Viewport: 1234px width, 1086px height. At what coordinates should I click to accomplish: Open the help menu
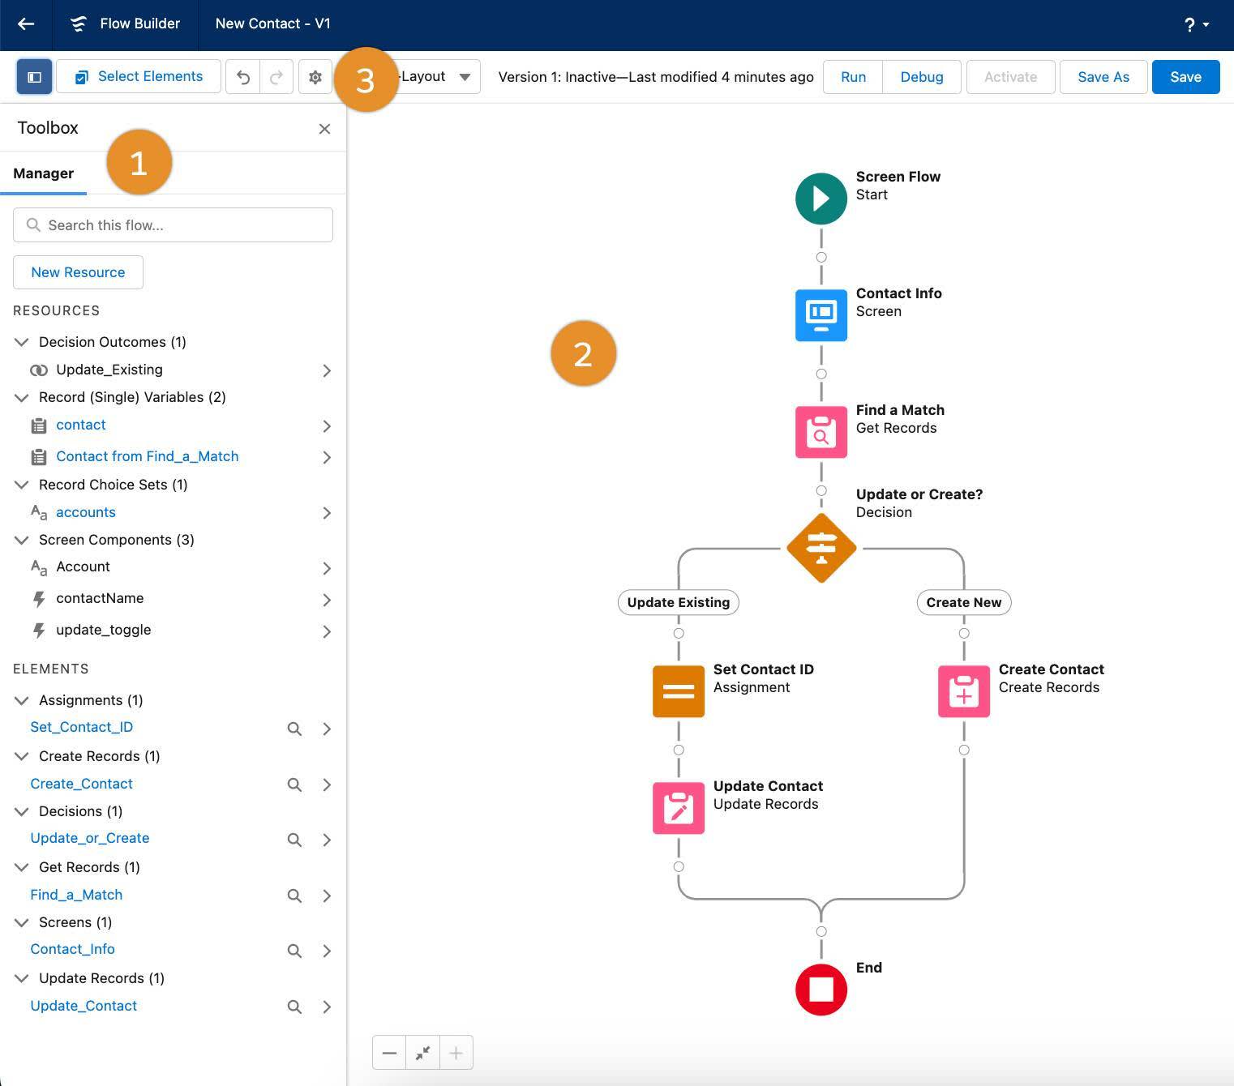[1192, 24]
